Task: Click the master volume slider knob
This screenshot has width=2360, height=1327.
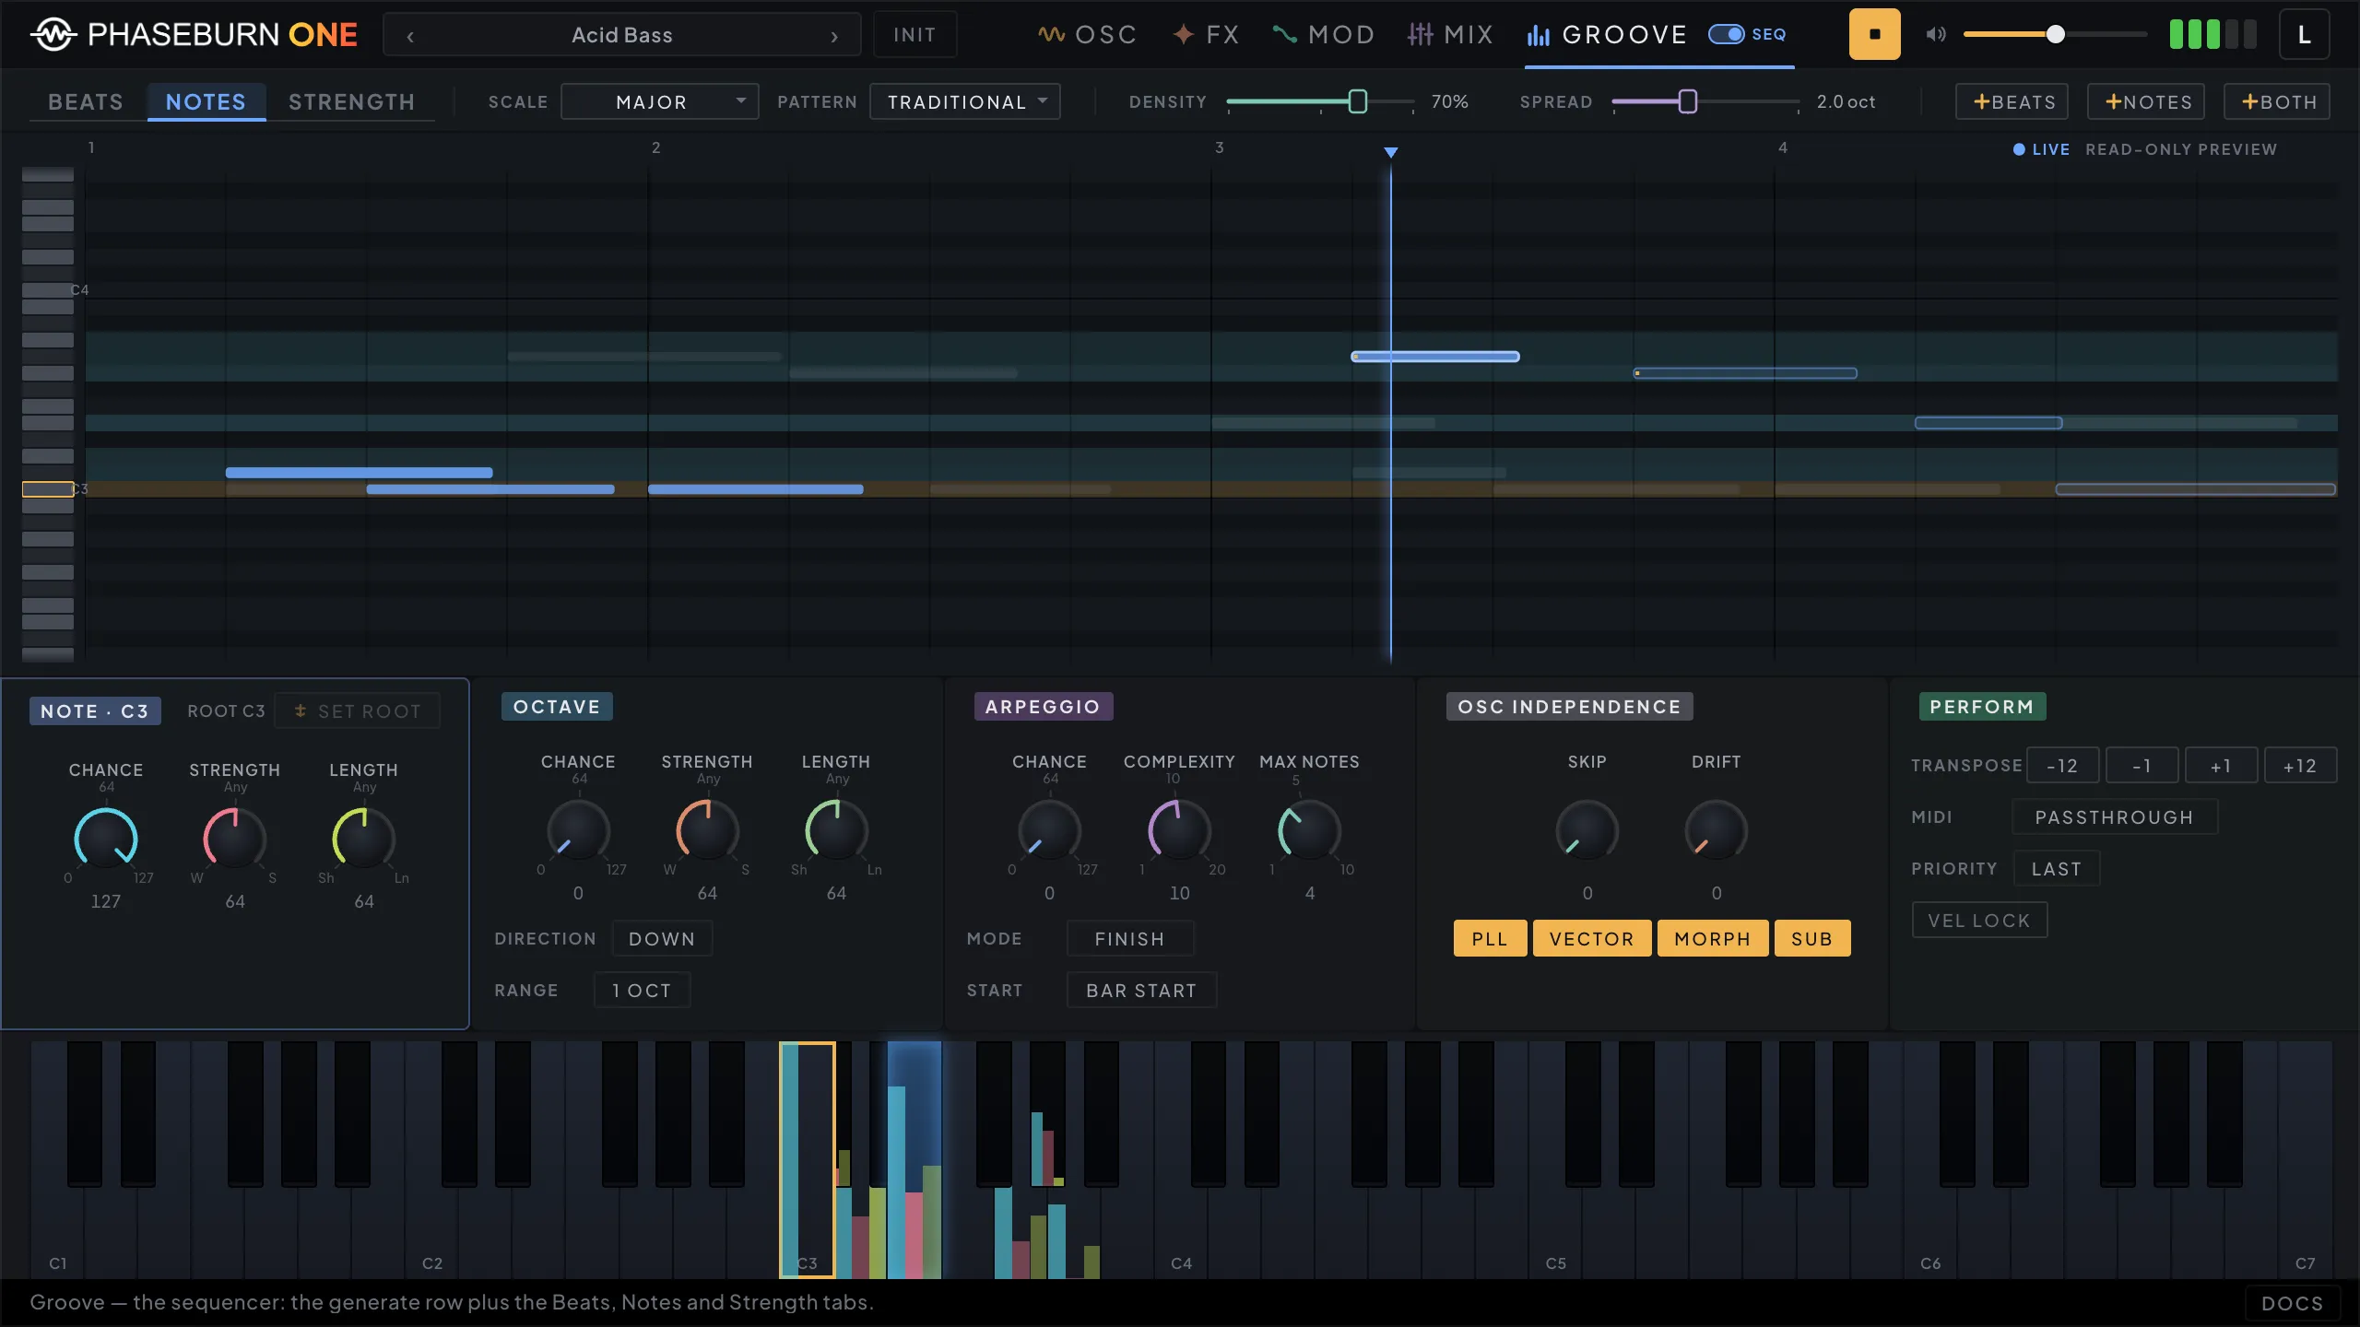Action: 2055,35
